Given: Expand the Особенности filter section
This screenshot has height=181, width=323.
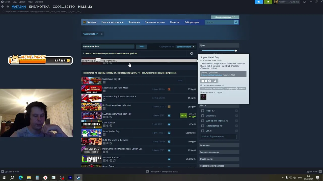Looking at the screenshot, I should [219, 159].
